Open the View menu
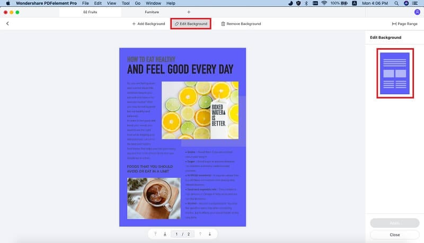The image size is (424, 243). (x=111, y=3)
